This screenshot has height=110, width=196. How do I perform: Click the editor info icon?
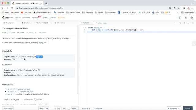click(x=176, y=23)
